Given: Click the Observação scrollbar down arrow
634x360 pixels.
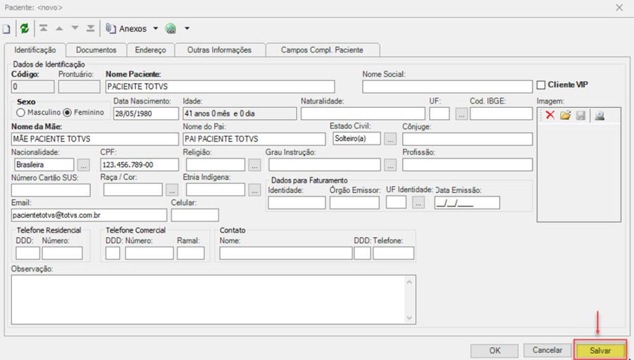Looking at the screenshot, I should (409, 318).
